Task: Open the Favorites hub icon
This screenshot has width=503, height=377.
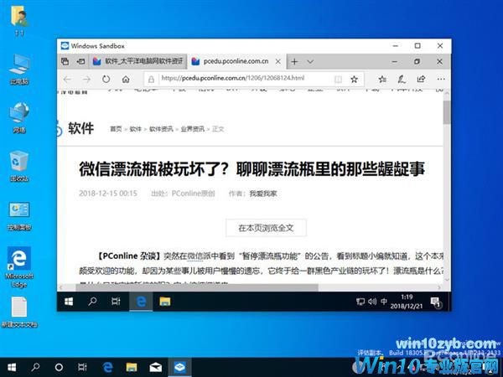Action: [381, 80]
